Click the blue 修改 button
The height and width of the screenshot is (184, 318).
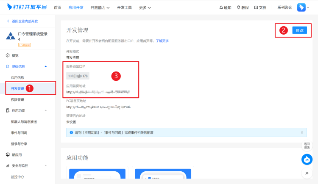coord(299,30)
